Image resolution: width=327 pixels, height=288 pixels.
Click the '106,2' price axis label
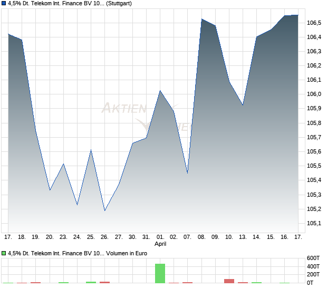pyautogui.click(x=314, y=66)
